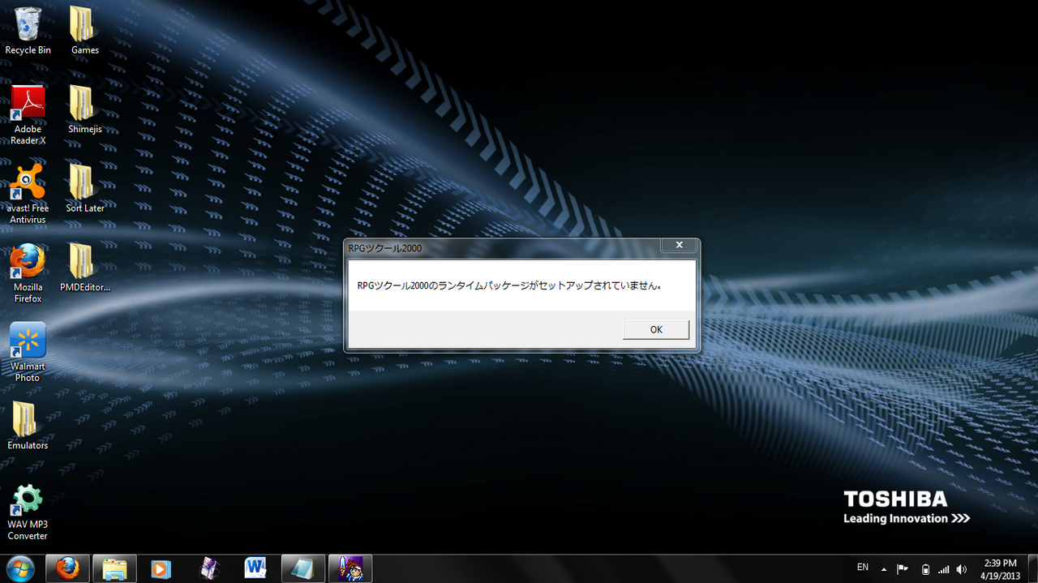Select the Shimejis folder
The width and height of the screenshot is (1038, 583).
coord(84,109)
